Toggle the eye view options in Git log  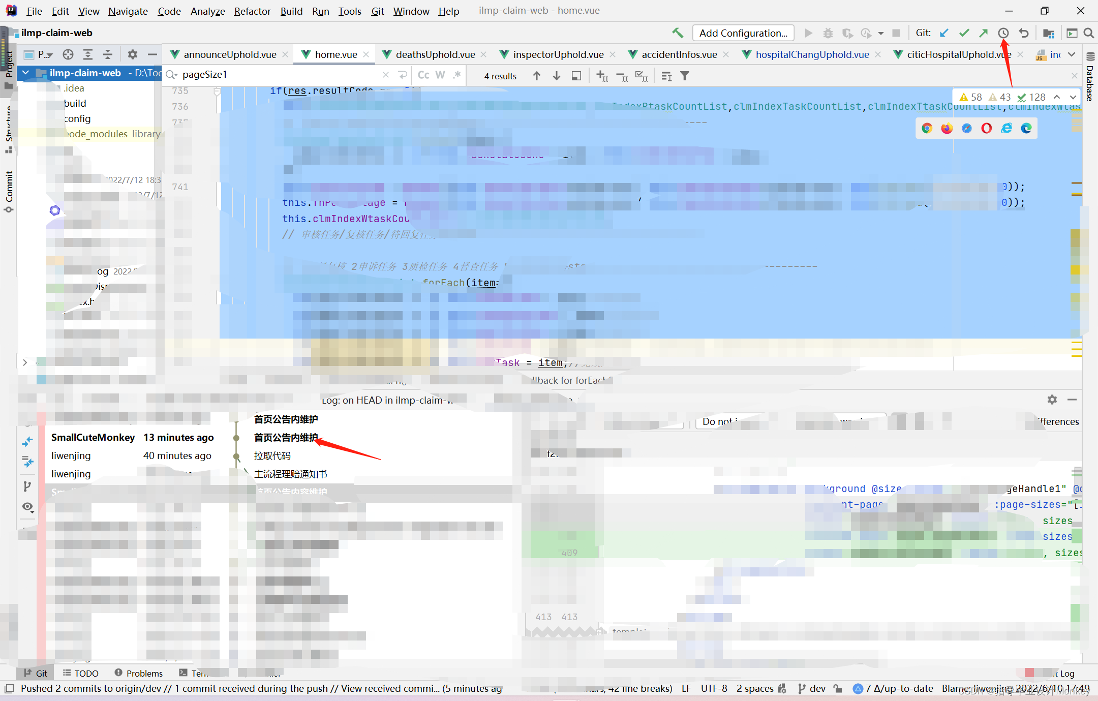coord(27,507)
